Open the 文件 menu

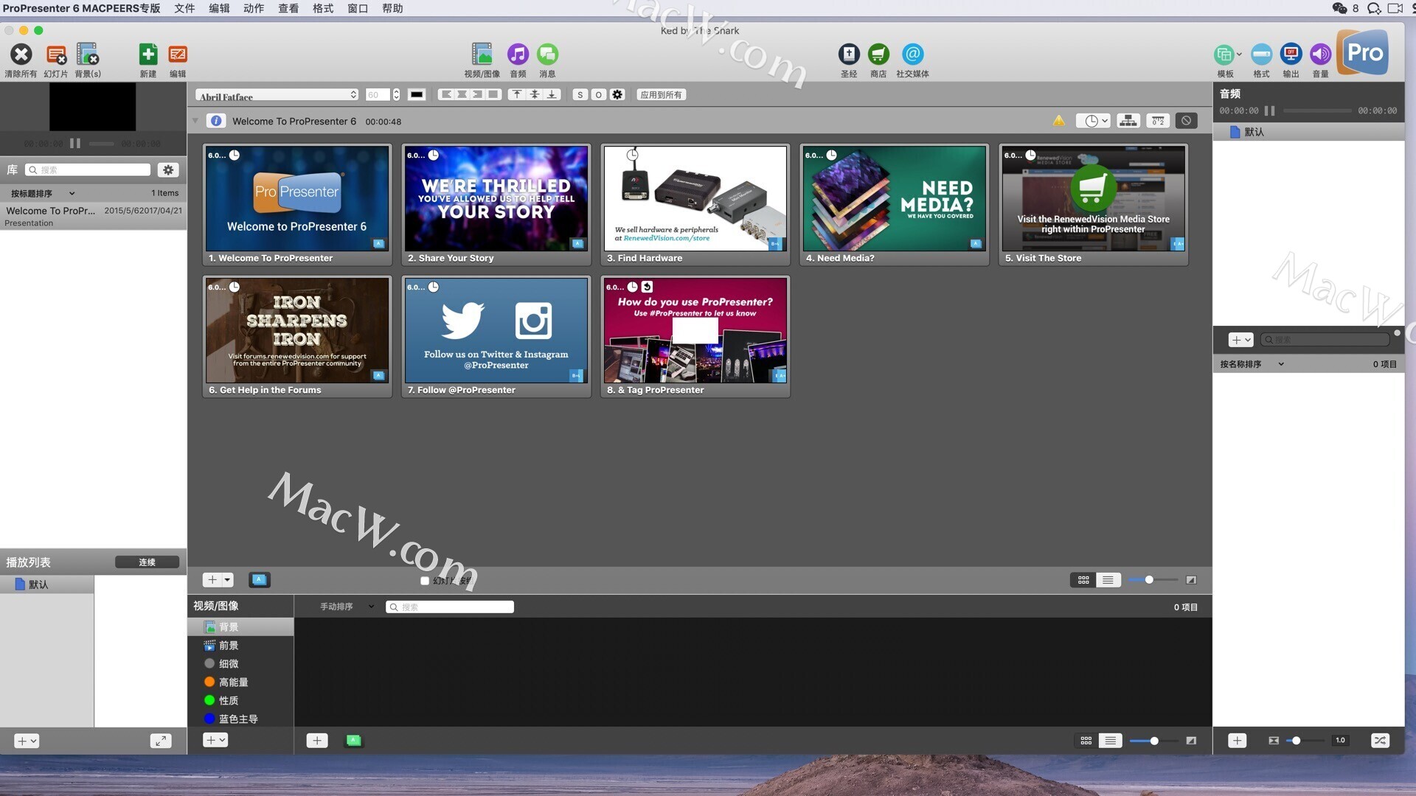pyautogui.click(x=184, y=8)
